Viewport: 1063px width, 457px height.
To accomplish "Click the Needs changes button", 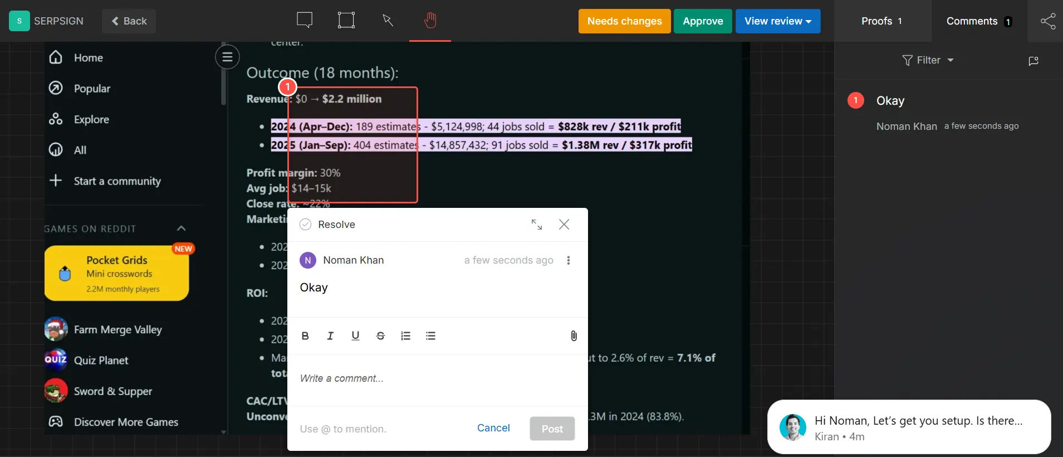I will (x=625, y=21).
